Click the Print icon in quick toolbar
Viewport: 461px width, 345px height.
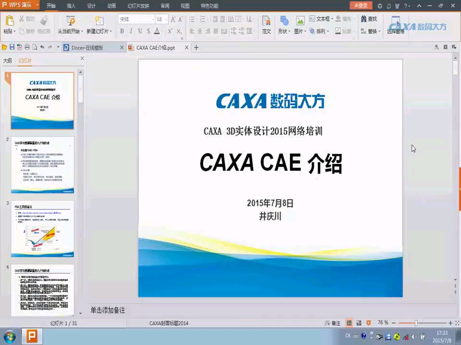27,47
